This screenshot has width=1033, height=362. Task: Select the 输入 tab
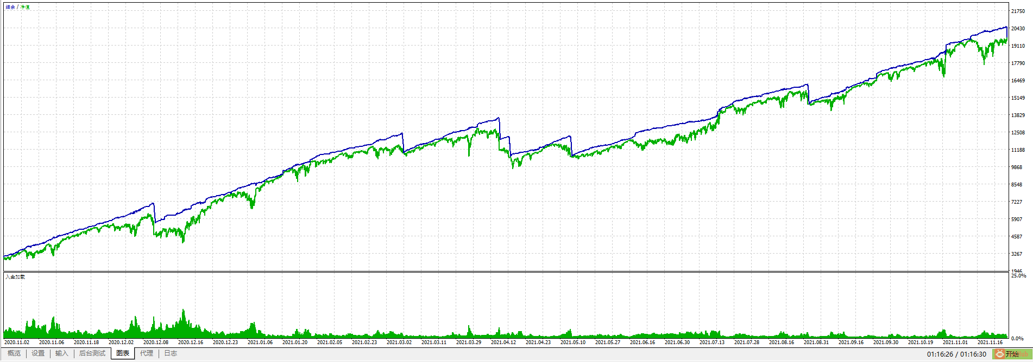(62, 353)
